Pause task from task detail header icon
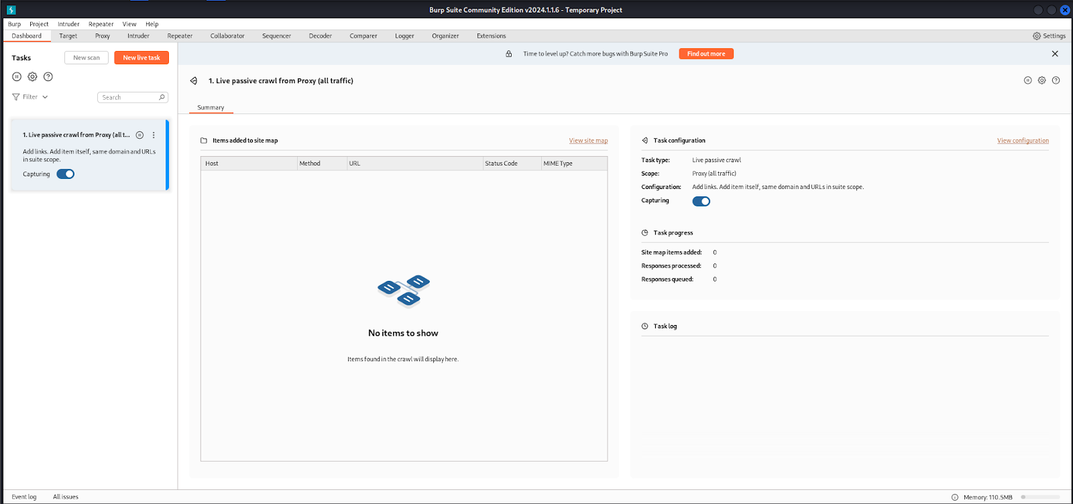Screen dimensions: 1073x504 (x=1027, y=80)
